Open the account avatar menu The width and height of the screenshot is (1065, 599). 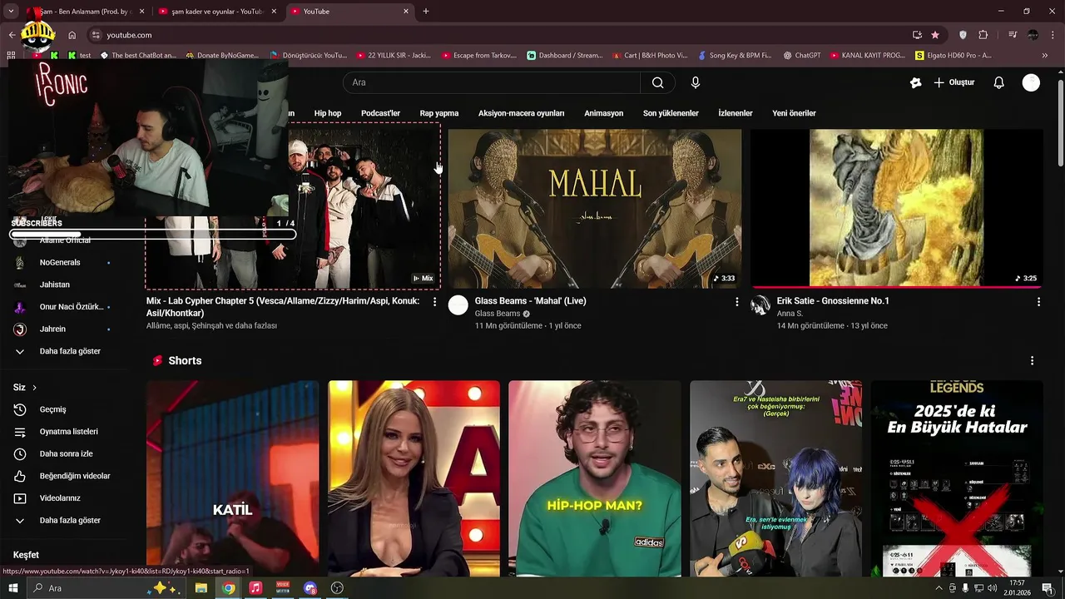tap(1031, 82)
